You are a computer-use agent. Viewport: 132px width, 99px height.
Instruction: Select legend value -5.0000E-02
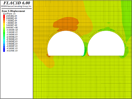[12, 30]
